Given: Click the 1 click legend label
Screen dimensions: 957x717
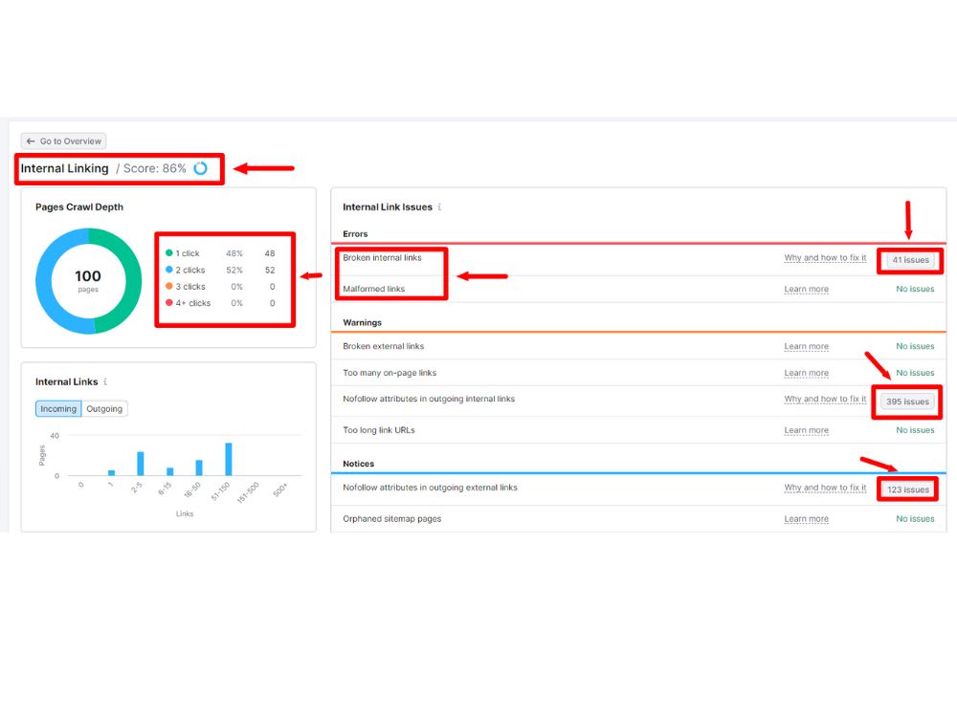Looking at the screenshot, I should tap(188, 253).
